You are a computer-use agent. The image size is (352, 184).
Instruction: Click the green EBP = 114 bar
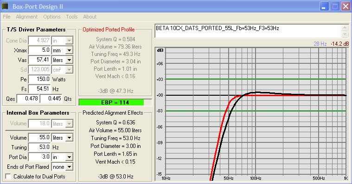(x=112, y=103)
